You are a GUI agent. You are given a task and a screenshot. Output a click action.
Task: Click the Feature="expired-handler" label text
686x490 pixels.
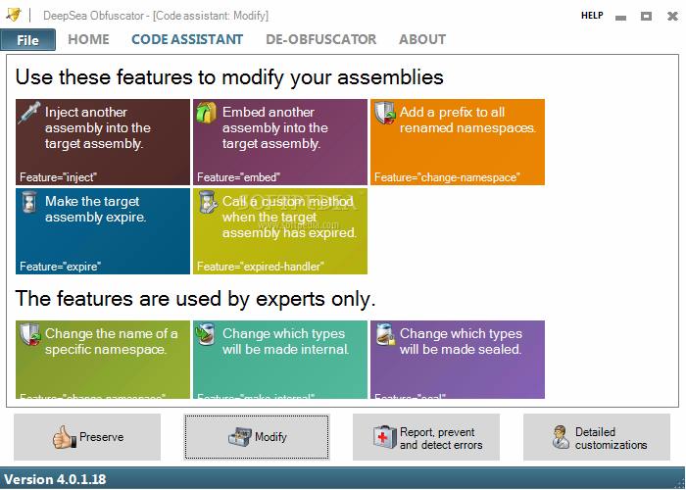(261, 267)
